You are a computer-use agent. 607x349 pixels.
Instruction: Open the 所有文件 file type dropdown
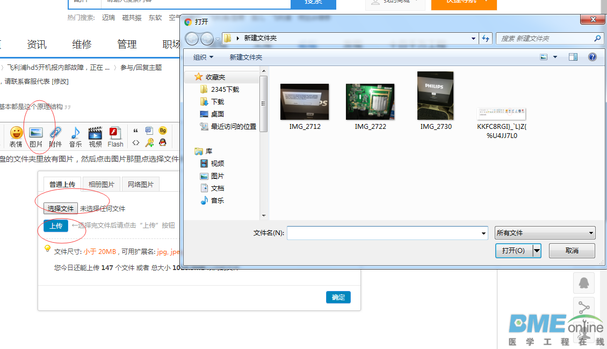[x=545, y=232]
